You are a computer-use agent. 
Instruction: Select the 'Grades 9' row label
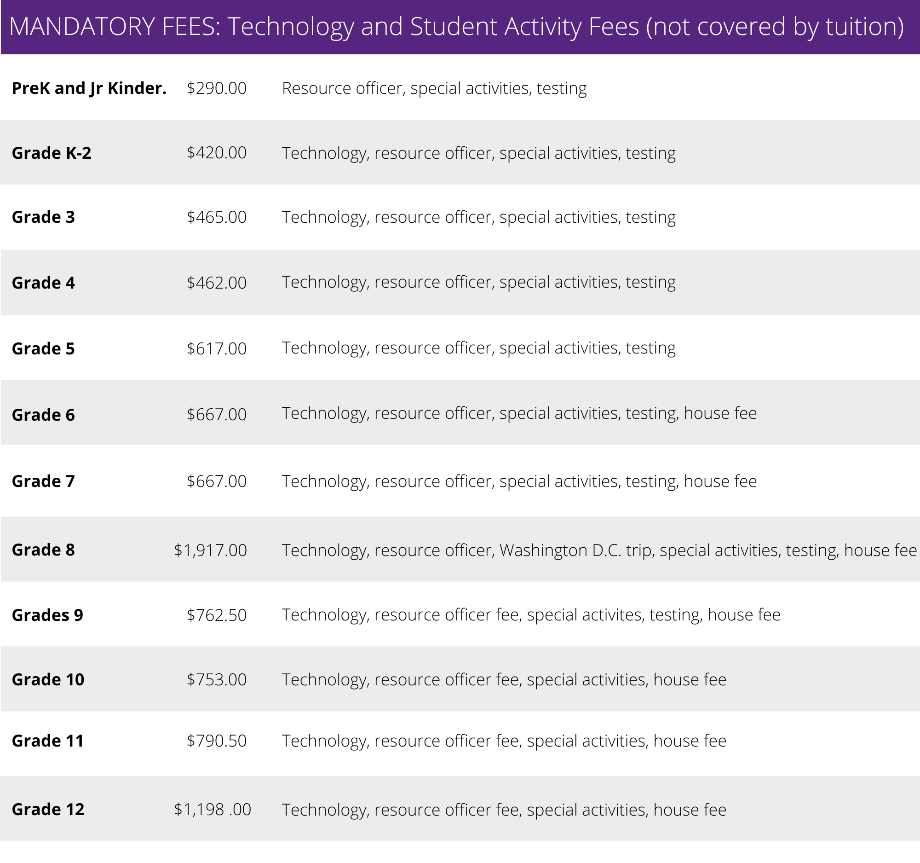click(x=47, y=615)
